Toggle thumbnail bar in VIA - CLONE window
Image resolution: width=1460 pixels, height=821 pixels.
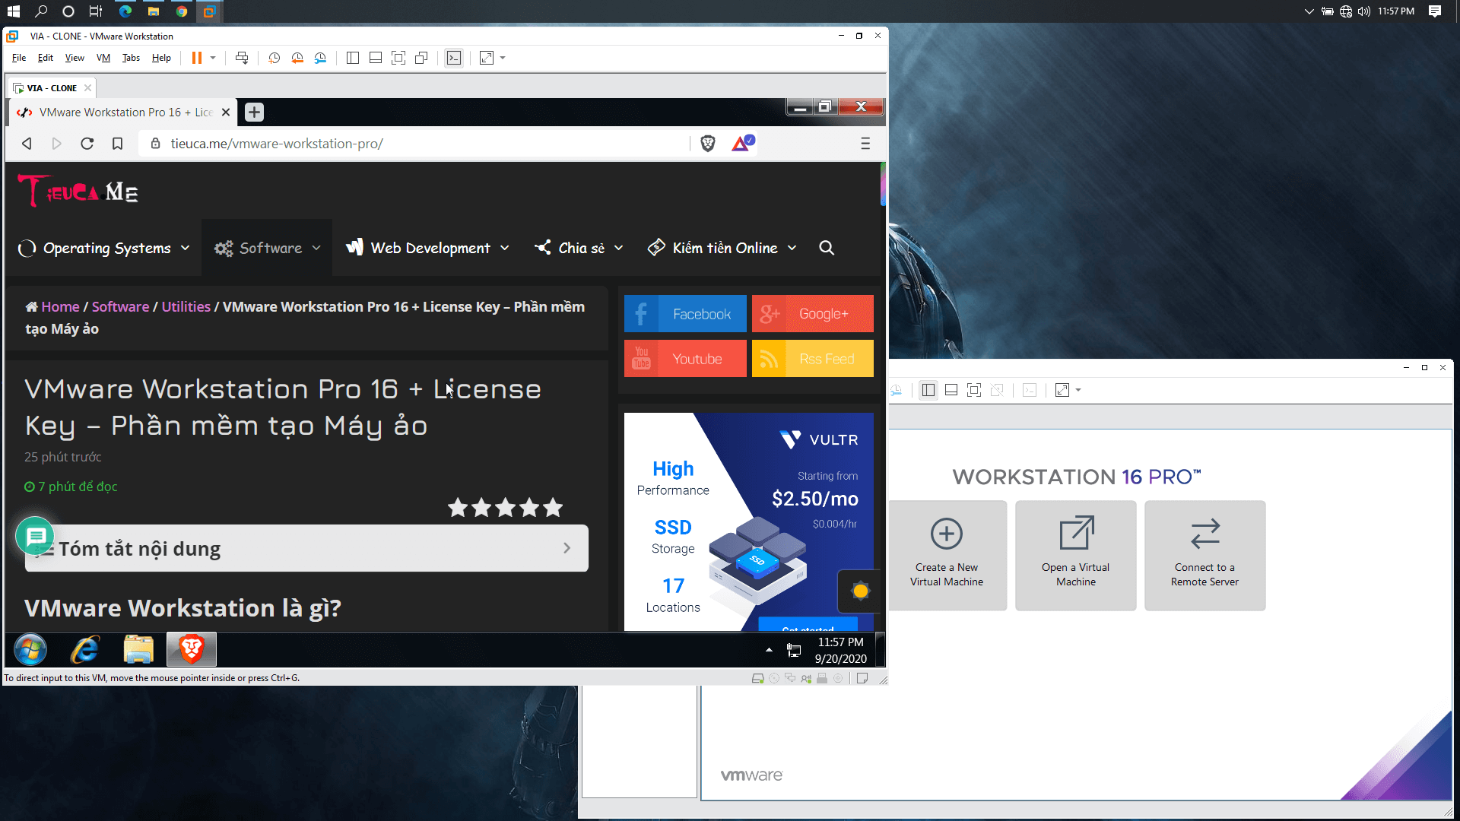pyautogui.click(x=376, y=58)
